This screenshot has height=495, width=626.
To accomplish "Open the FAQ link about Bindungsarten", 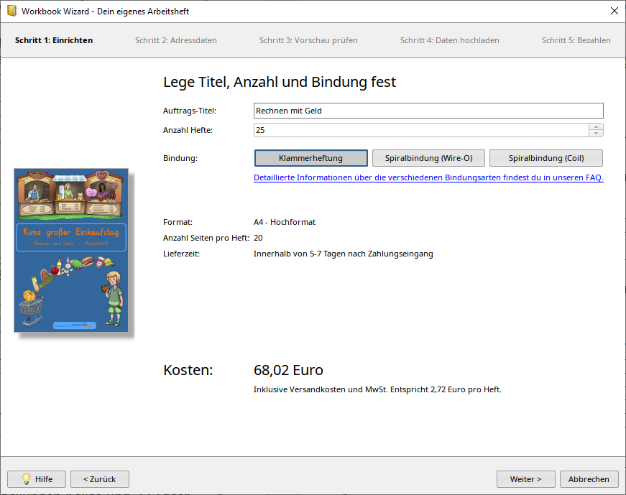I will tap(428, 177).
